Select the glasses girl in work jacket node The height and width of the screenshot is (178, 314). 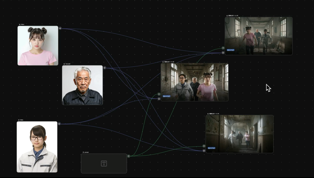(37, 147)
